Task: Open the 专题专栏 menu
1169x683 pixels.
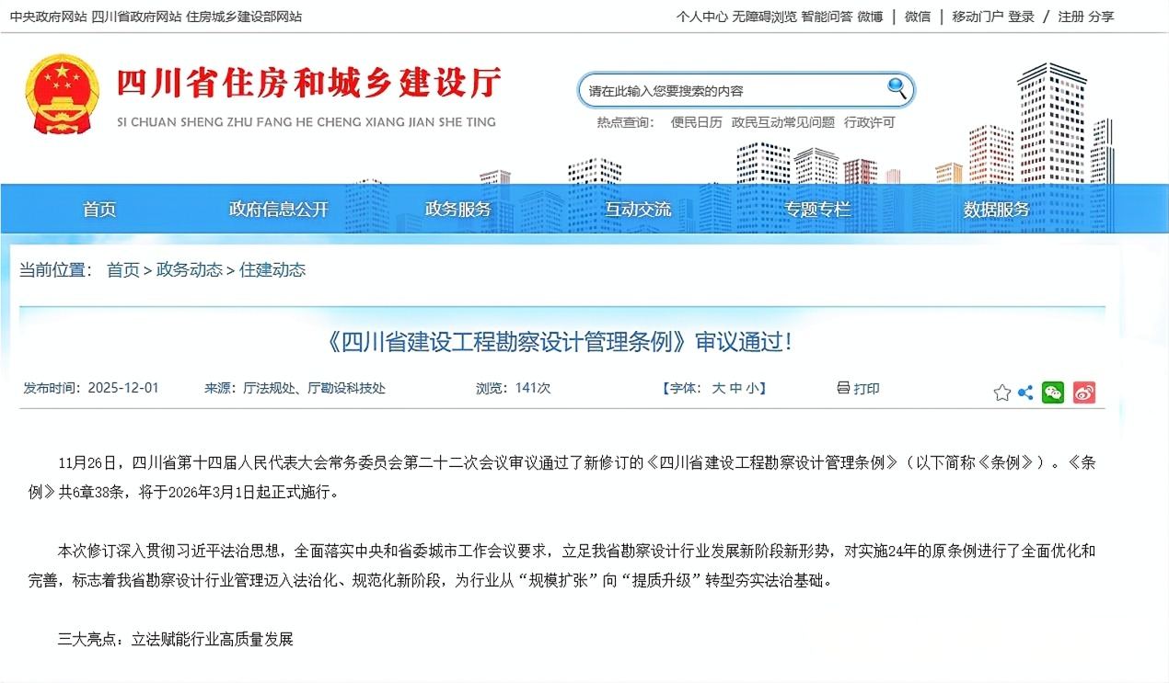Action: tap(816, 209)
